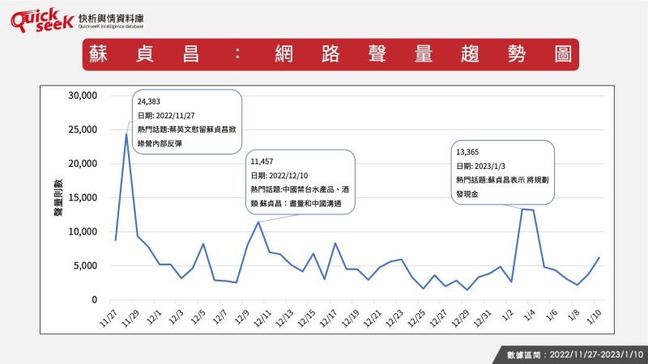Click the y-axis label 30,000
The height and width of the screenshot is (364, 648).
tap(83, 95)
